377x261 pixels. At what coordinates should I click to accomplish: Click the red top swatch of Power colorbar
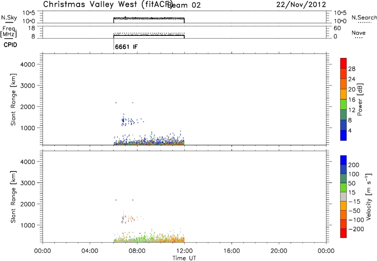coord(344,63)
